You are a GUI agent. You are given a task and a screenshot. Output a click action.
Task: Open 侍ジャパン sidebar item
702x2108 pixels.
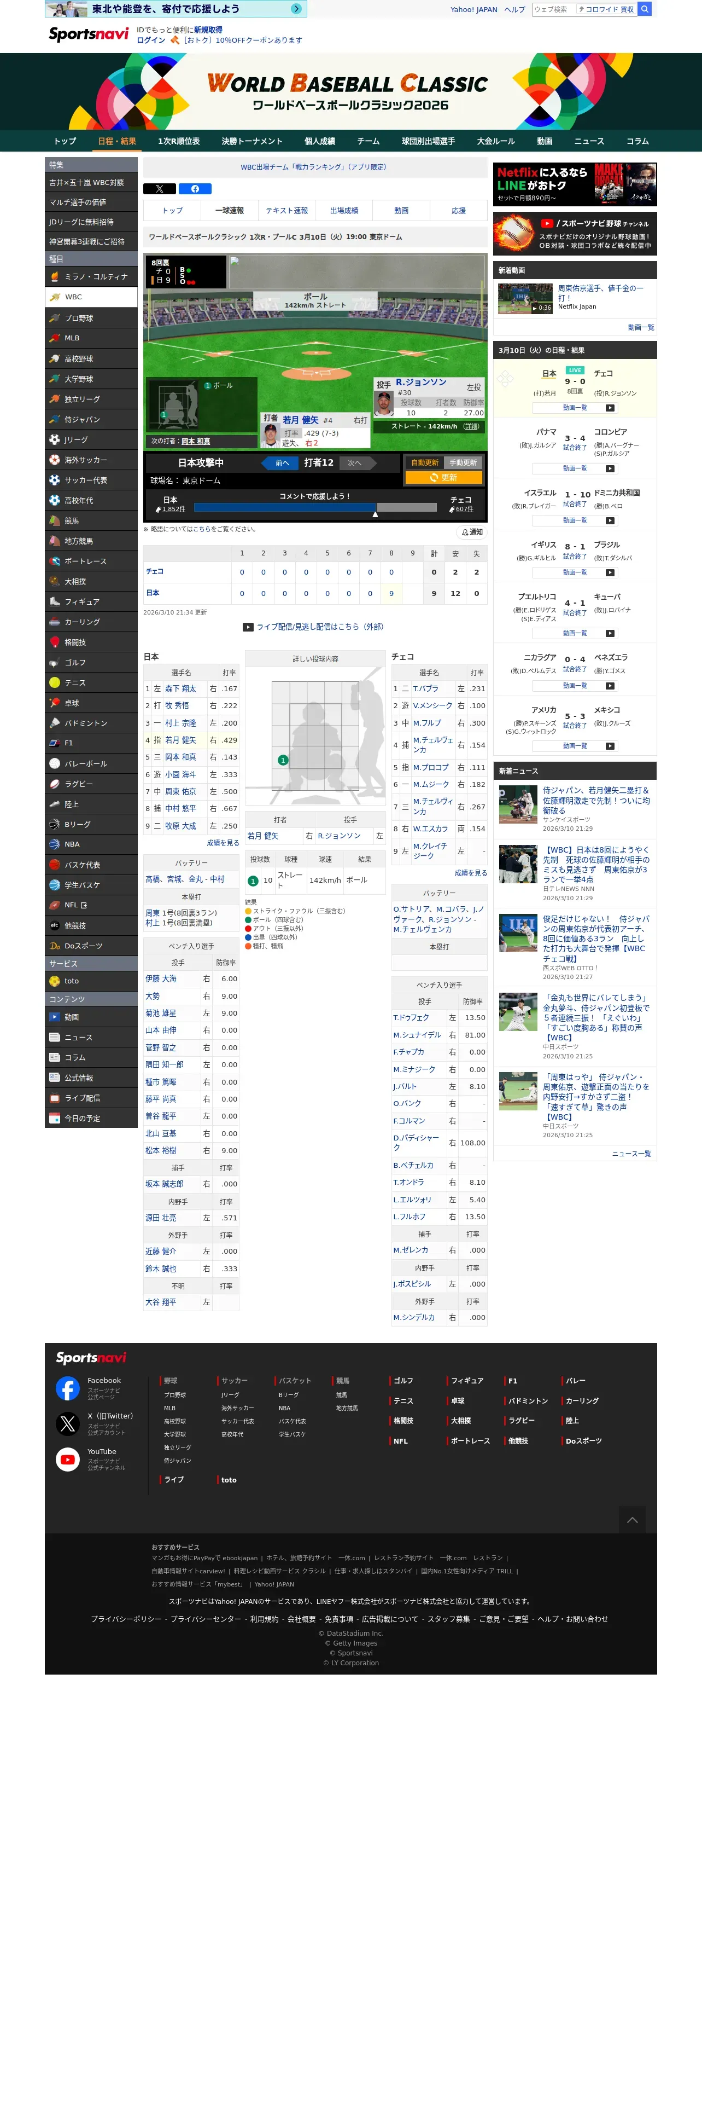pyautogui.click(x=91, y=419)
